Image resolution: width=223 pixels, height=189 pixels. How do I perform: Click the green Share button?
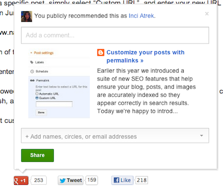pyautogui.click(x=38, y=155)
